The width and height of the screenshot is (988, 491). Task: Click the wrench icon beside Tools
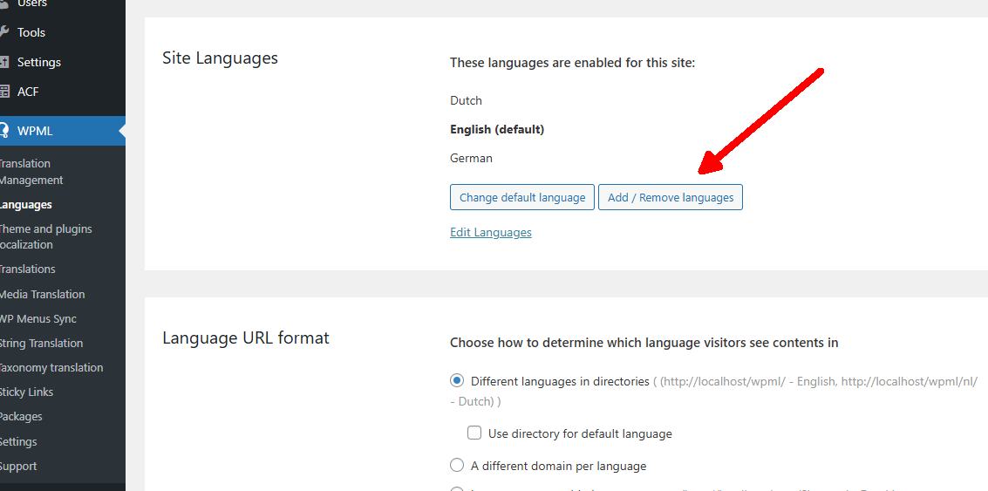coord(4,32)
